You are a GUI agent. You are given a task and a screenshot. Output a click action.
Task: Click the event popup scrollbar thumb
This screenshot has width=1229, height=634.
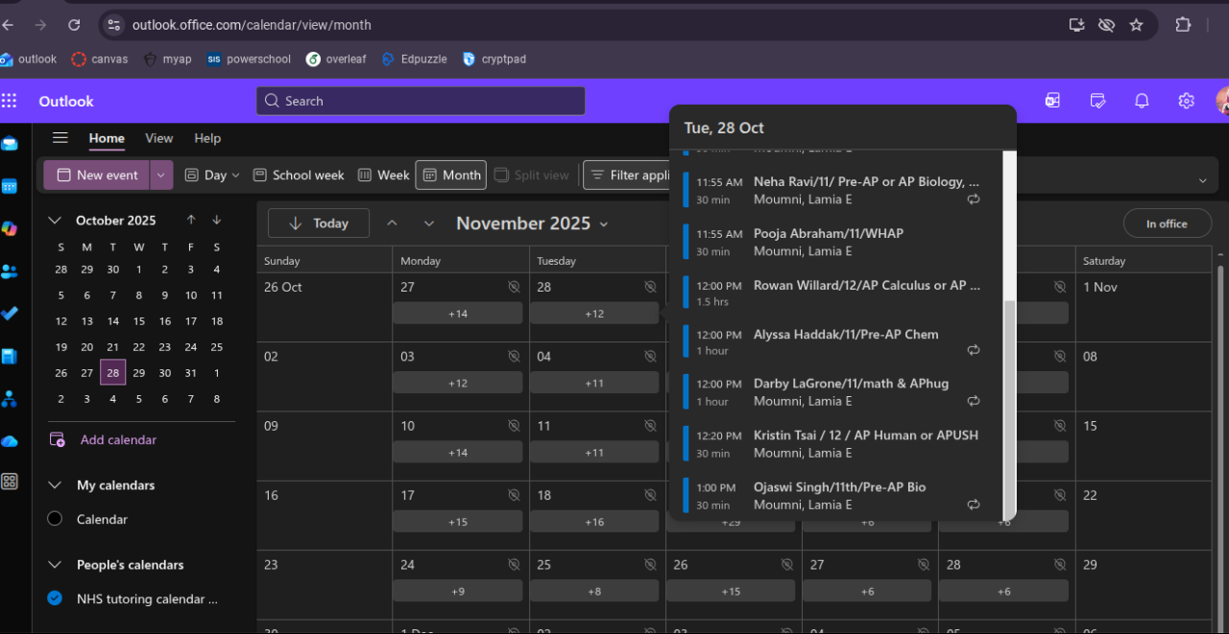(1008, 409)
